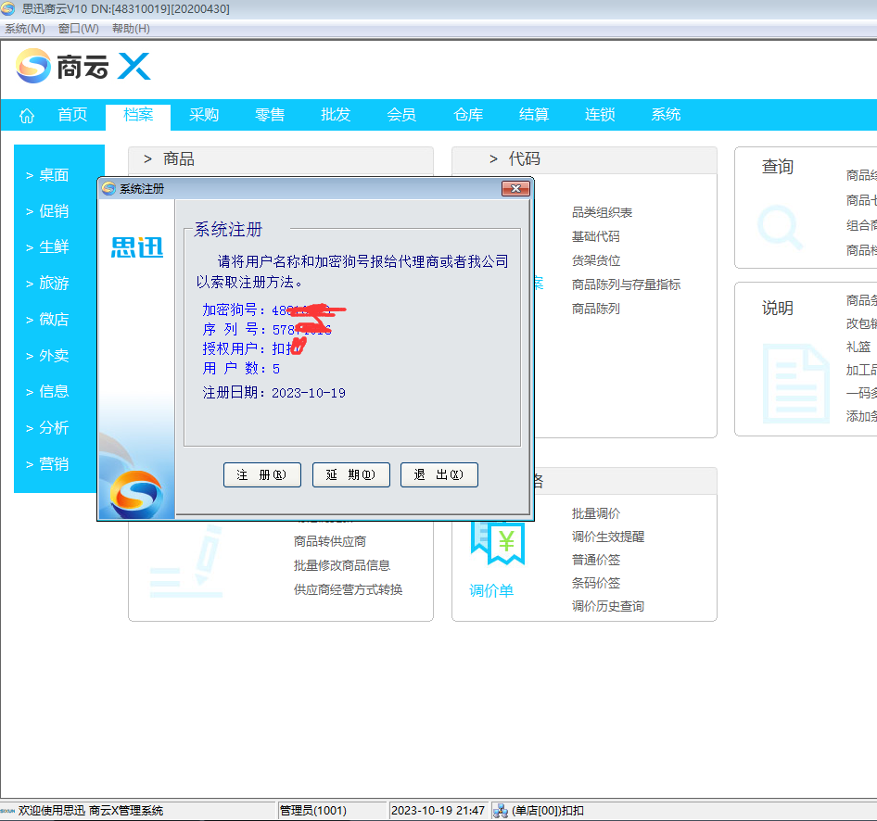Click 管理员(1001) in the status bar
The width and height of the screenshot is (877, 821).
coord(313,811)
